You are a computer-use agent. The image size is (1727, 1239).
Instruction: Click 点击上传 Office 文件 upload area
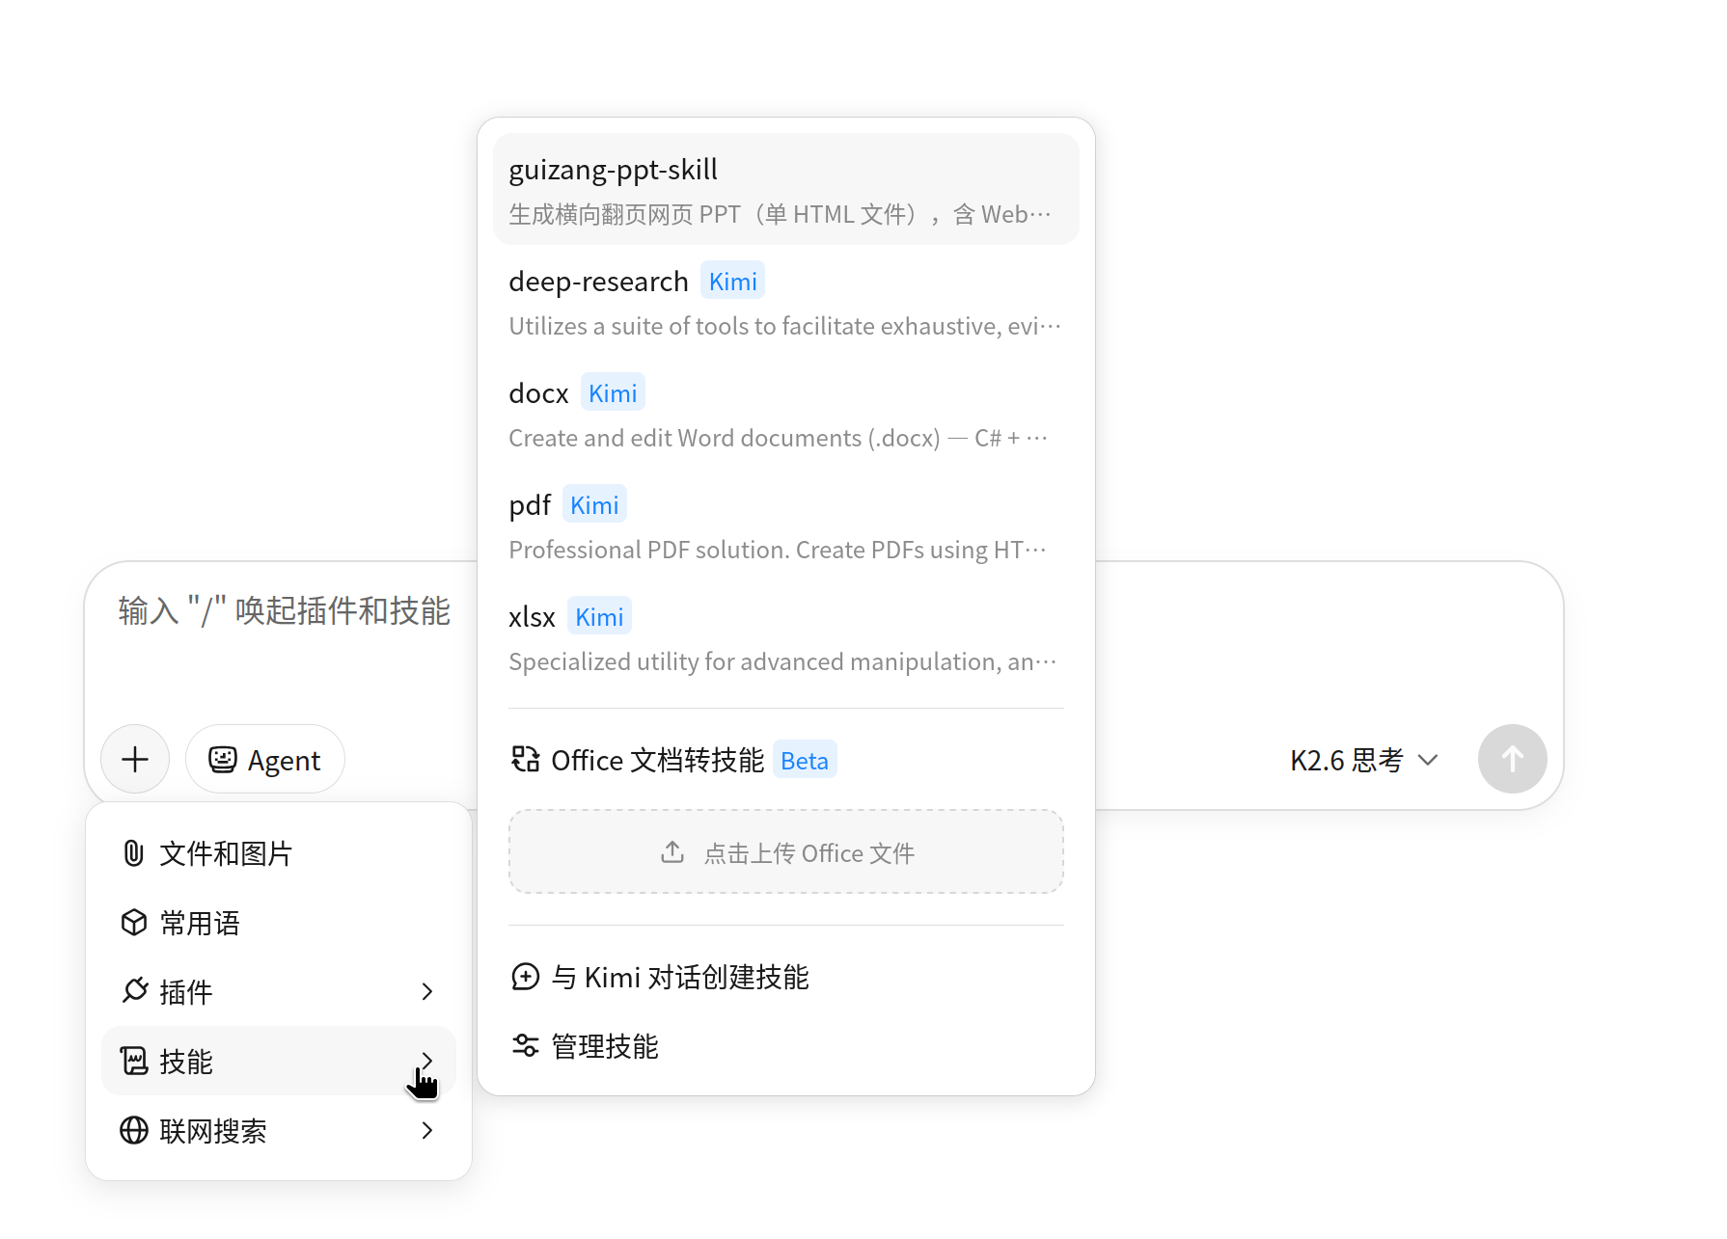[786, 851]
